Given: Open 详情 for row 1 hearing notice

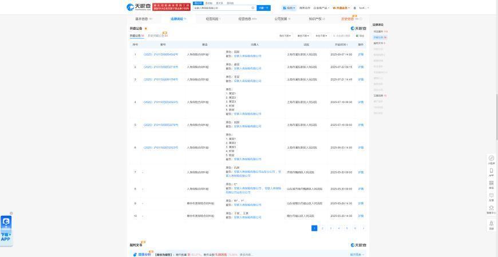Looking at the screenshot, I should point(361,54).
